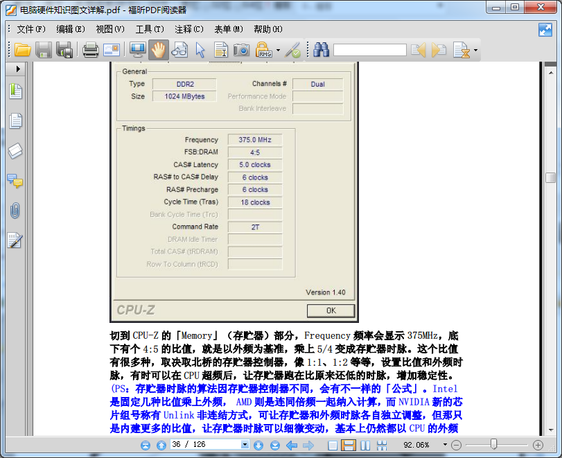
Task: Switch to continuous page layout
Action: (x=348, y=445)
